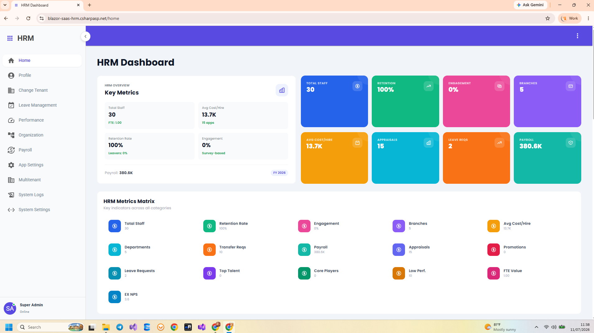Click Engagement icon in Metrics Matrix

[x=304, y=226]
